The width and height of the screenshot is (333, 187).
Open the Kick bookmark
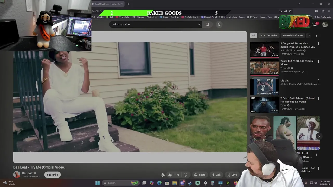tap(110, 17)
